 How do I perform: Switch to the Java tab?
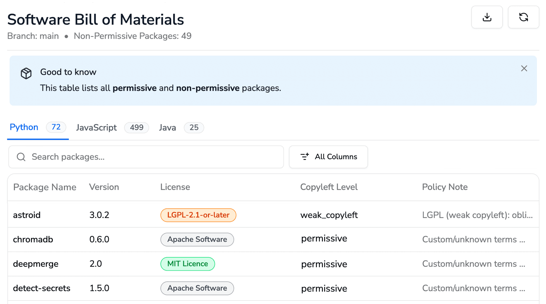click(x=167, y=127)
